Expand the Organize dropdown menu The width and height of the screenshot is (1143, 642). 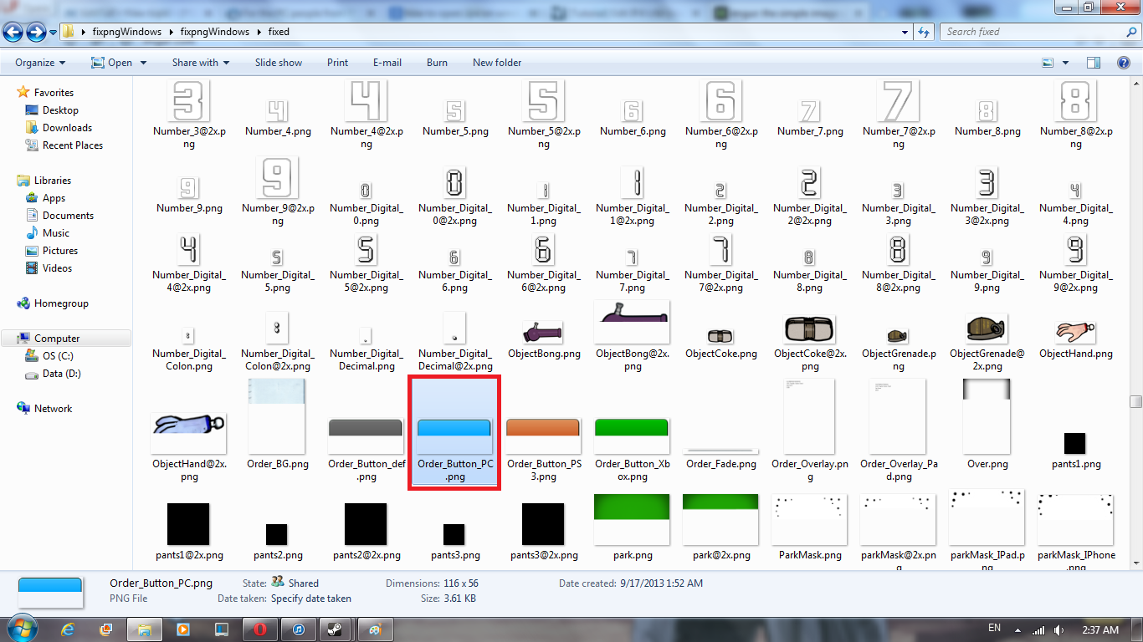click(40, 63)
